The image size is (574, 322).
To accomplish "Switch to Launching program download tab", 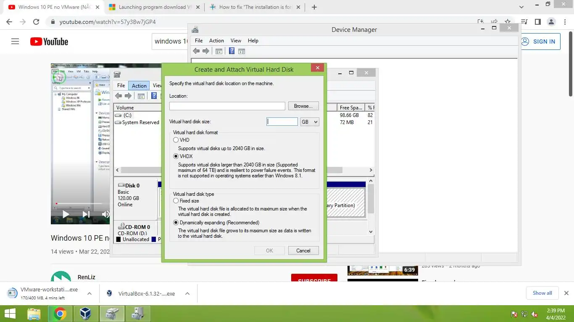I will coord(154,7).
